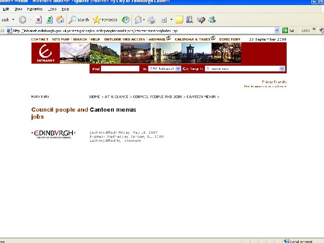The width and height of the screenshot is (324, 243).
Task: Expand the Edit with Word dropdown arrow
Action: click(x=171, y=20)
